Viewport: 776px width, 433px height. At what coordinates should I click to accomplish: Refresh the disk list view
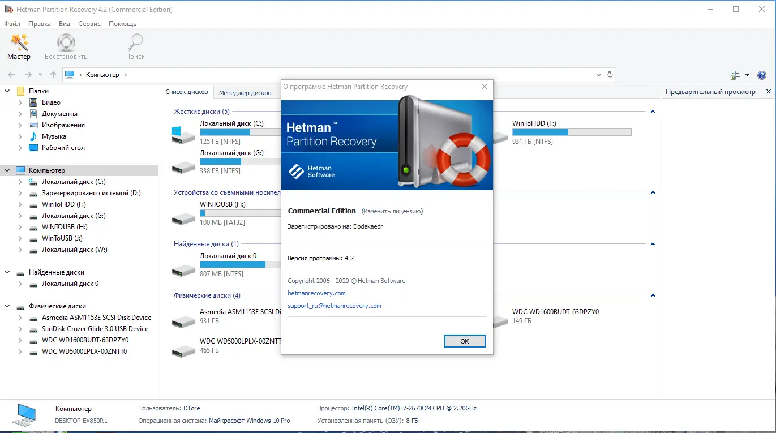[610, 74]
